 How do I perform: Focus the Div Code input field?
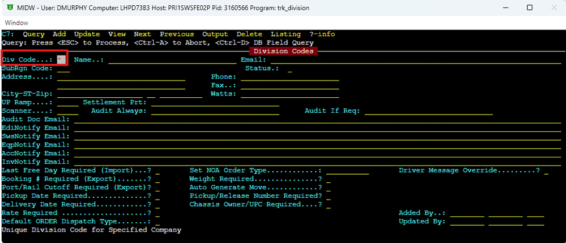62,60
